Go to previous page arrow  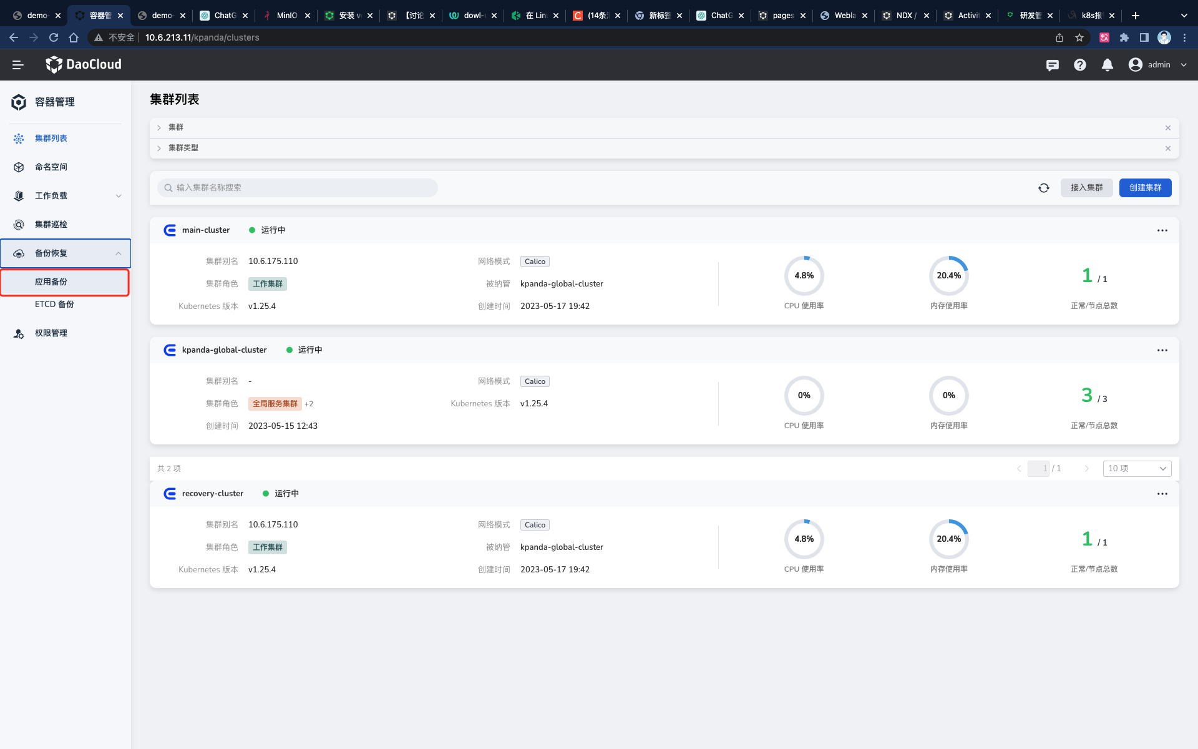tap(1019, 469)
